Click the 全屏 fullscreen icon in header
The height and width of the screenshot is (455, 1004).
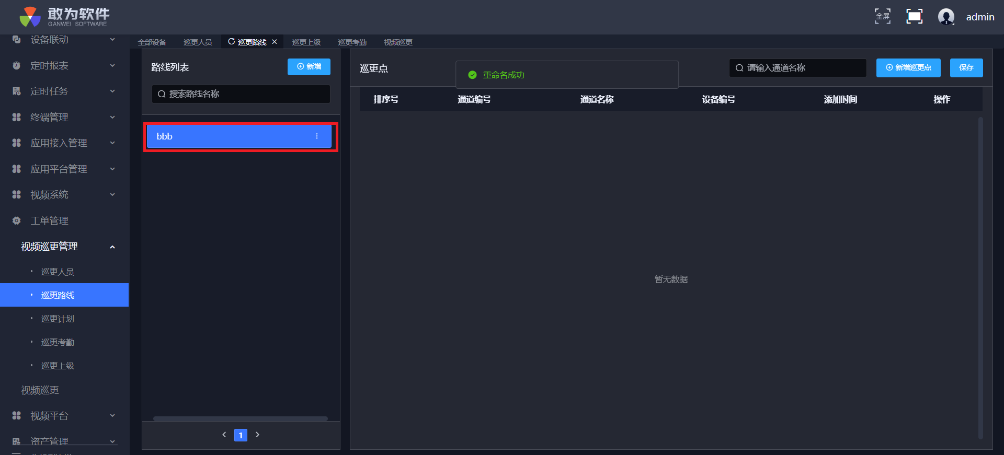coord(883,17)
